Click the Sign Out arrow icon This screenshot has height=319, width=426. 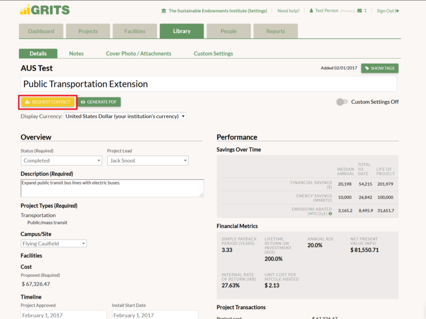click(397, 11)
